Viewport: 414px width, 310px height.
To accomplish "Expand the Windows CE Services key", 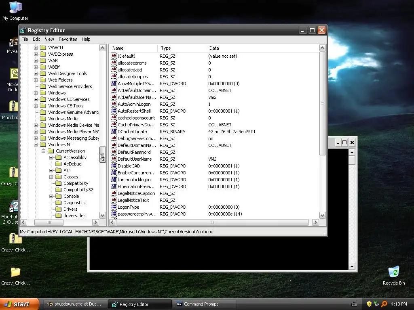I will (x=36, y=99).
